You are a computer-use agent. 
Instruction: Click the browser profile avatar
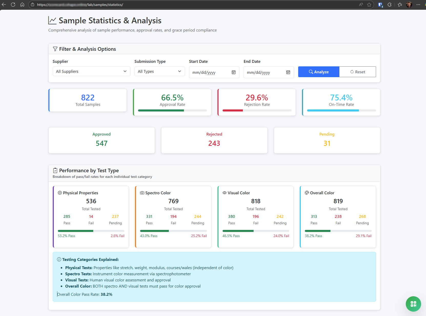point(409,4)
